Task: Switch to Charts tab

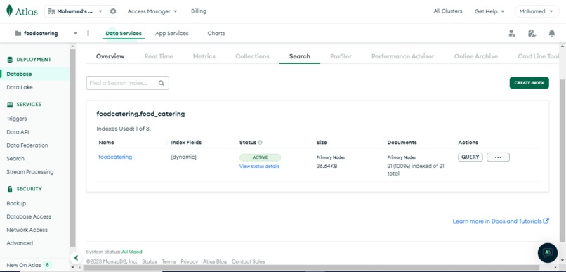Action: [216, 33]
